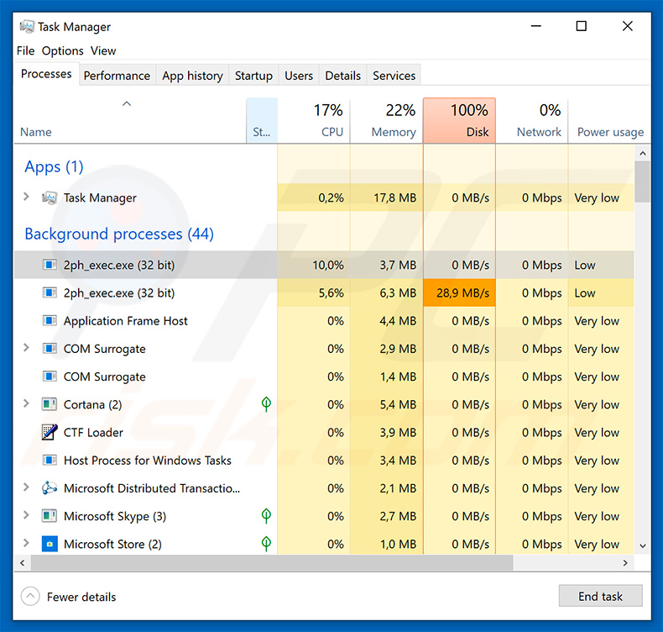Click the Microsoft Store icon
The height and width of the screenshot is (632, 663).
(50, 544)
